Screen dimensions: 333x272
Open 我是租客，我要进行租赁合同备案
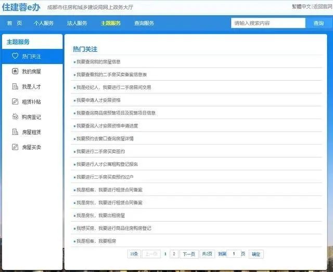point(109,190)
